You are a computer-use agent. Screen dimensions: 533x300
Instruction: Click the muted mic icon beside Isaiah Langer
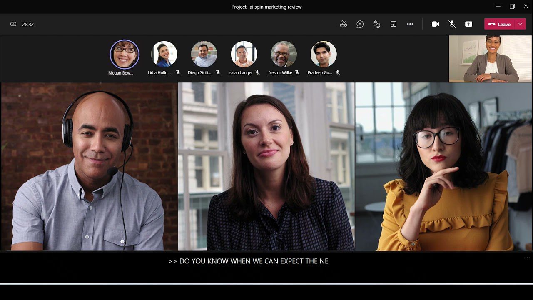(x=257, y=72)
